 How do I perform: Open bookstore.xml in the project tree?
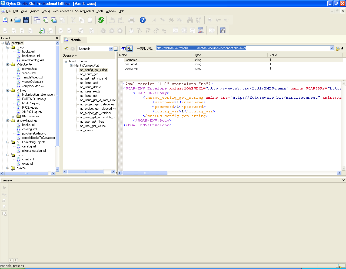click(31, 56)
